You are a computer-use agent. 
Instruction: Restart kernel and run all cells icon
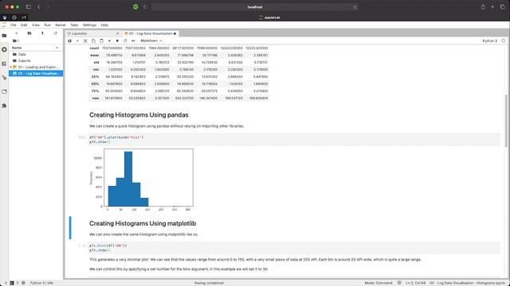(133, 41)
